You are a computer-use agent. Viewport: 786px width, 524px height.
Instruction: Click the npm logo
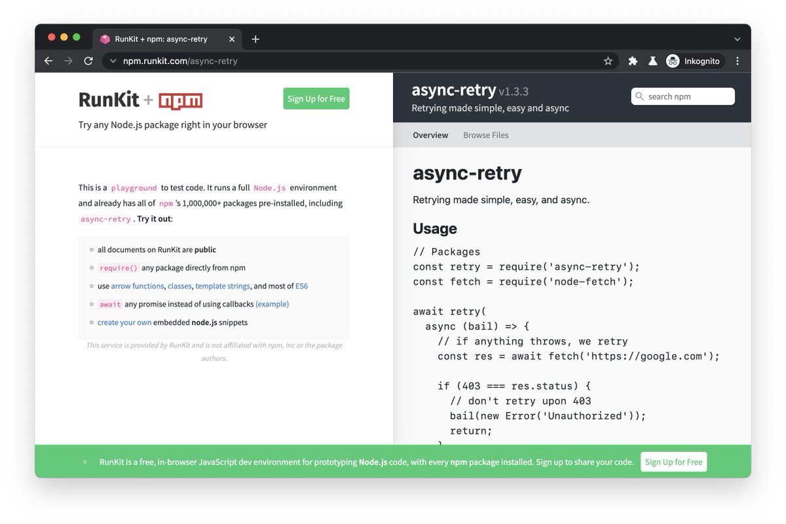point(181,101)
